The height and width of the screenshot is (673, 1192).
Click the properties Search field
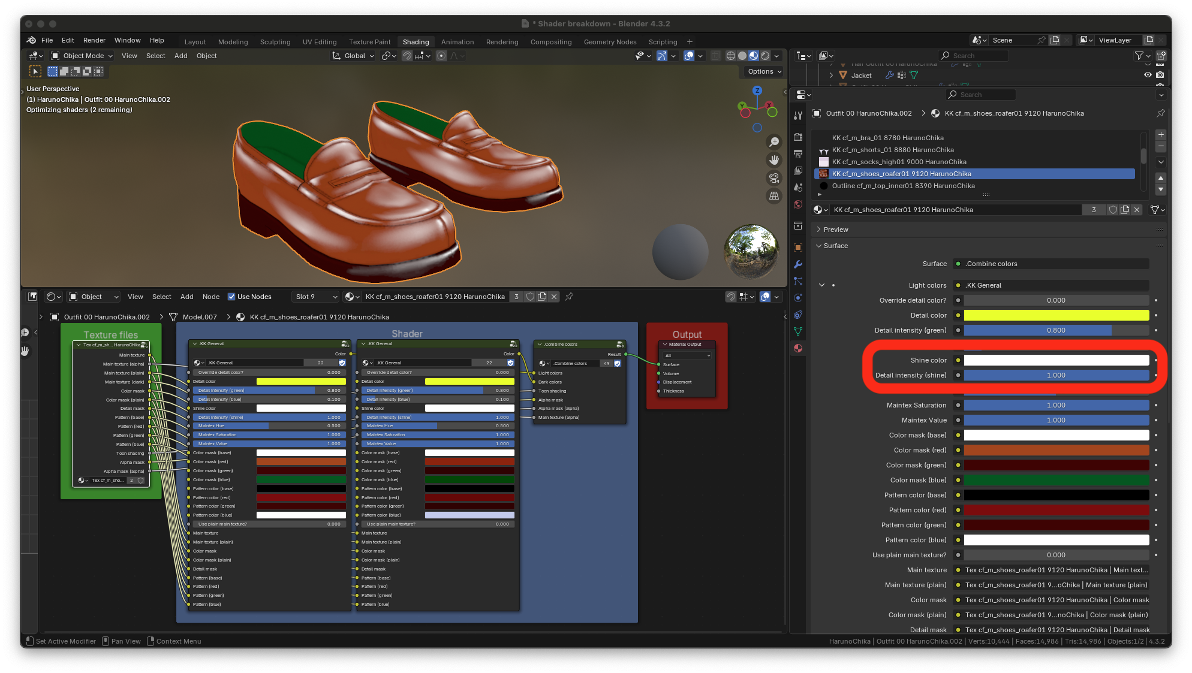[980, 95]
